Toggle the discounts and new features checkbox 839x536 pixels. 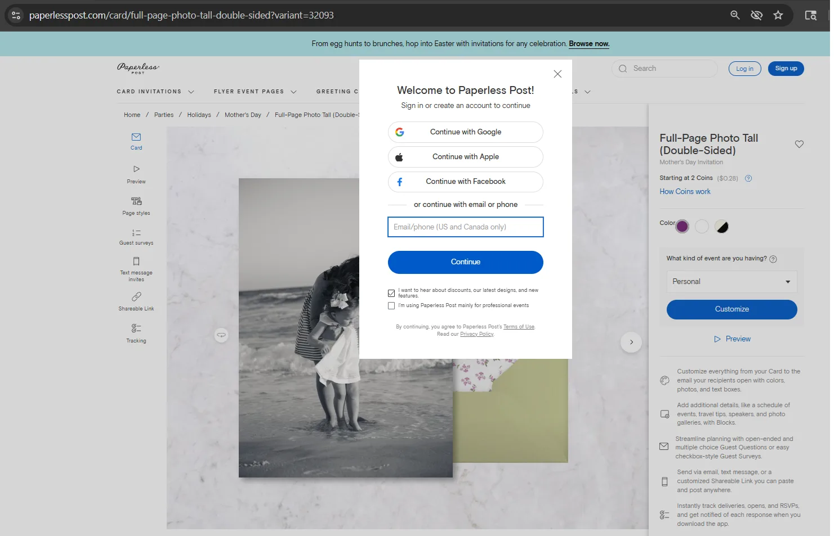[391, 293]
